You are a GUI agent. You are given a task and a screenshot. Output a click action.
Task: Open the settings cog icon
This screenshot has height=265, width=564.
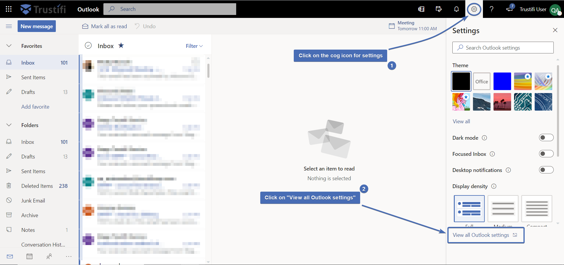pos(474,9)
